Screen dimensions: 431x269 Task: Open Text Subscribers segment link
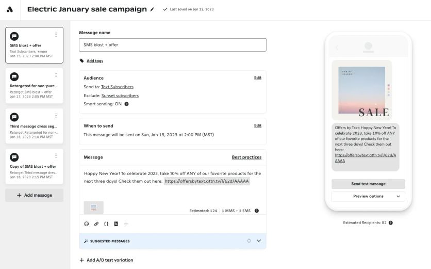click(117, 87)
